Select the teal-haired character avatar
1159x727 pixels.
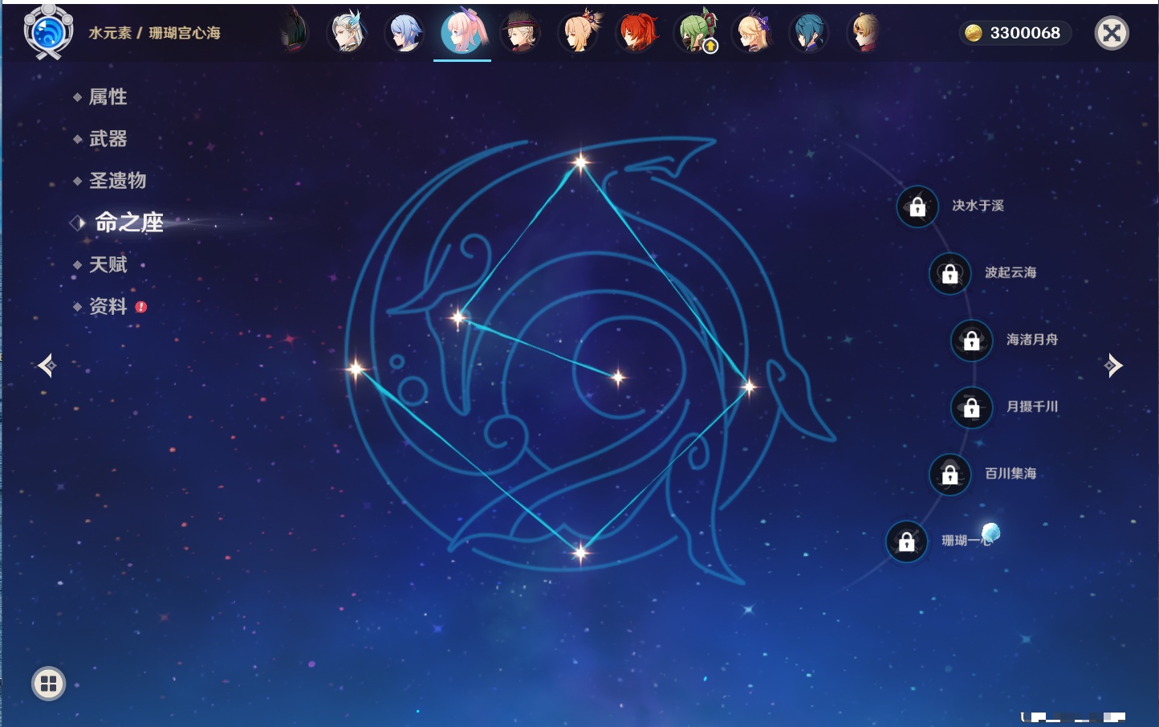808,32
